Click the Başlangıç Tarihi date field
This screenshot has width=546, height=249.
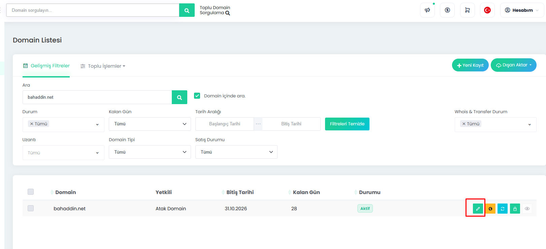coord(225,124)
